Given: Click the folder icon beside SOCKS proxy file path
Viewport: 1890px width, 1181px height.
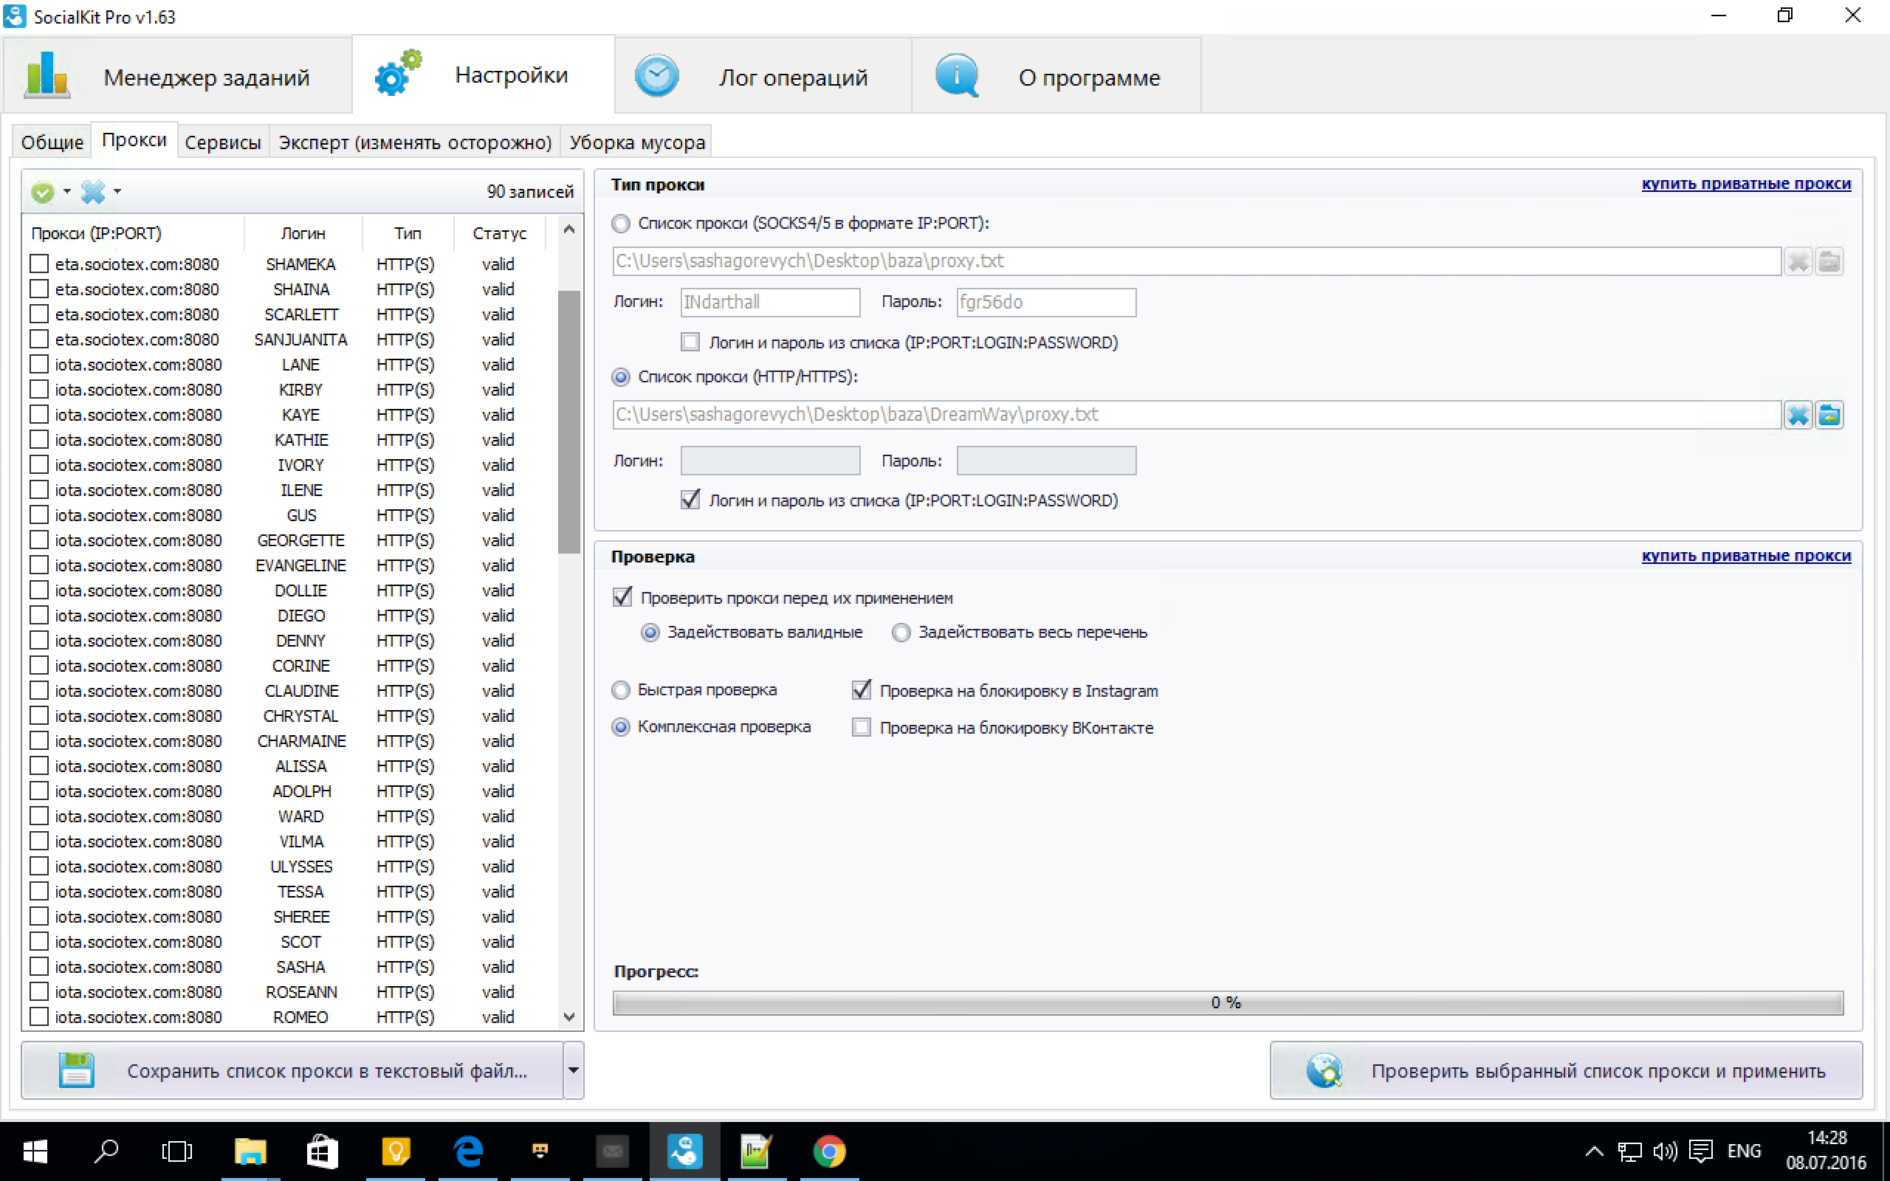Looking at the screenshot, I should (x=1829, y=261).
